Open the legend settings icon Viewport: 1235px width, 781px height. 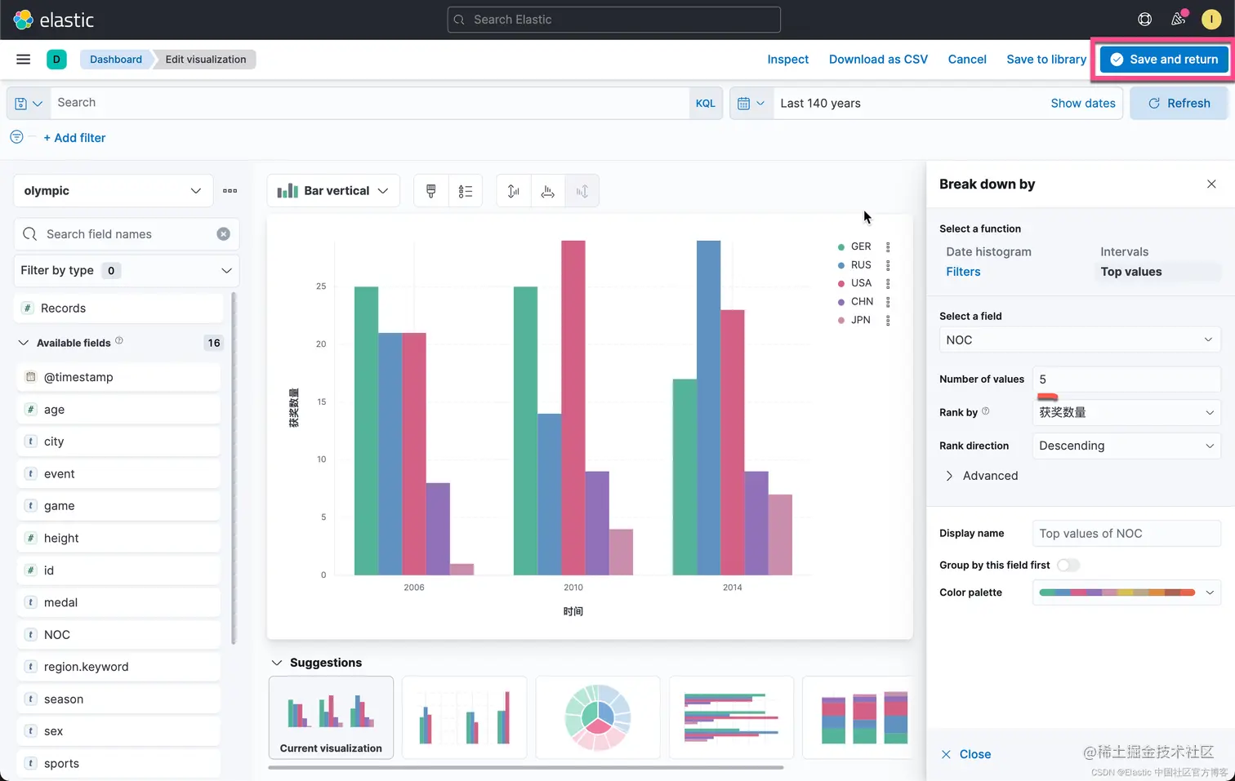point(465,191)
